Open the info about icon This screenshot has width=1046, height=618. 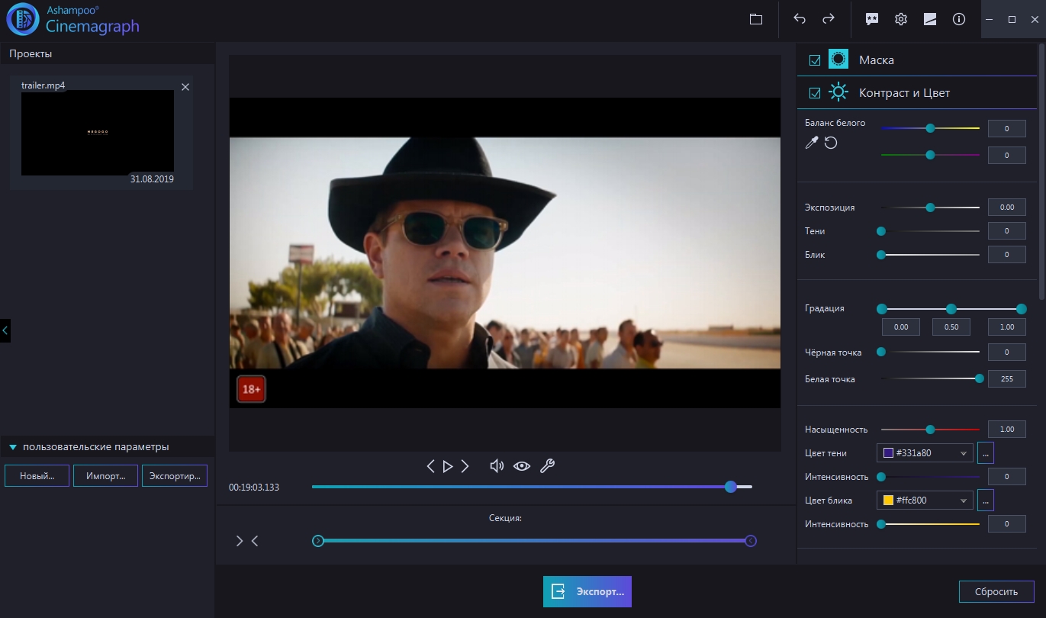959,19
